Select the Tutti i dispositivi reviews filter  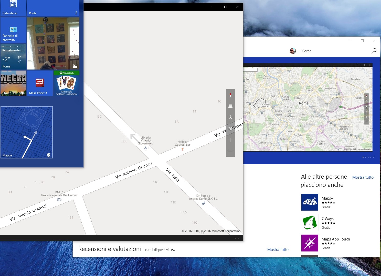point(156,250)
